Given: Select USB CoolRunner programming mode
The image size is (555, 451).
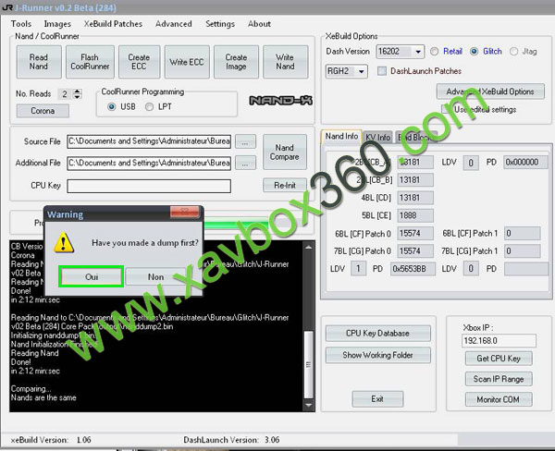Looking at the screenshot, I should pyautogui.click(x=112, y=106).
